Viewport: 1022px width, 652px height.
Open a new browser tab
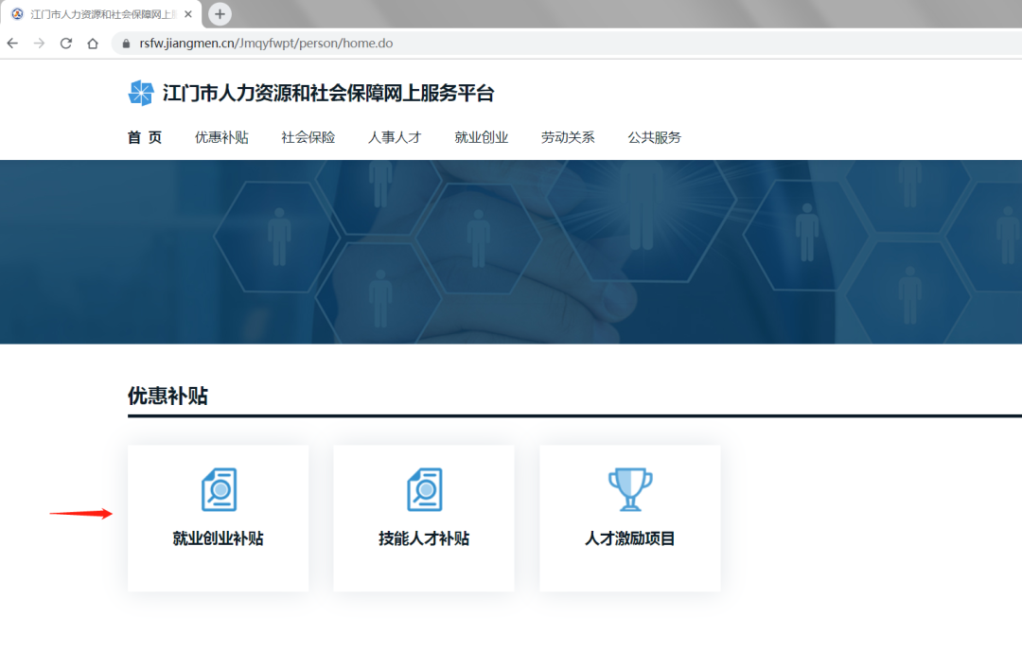220,14
